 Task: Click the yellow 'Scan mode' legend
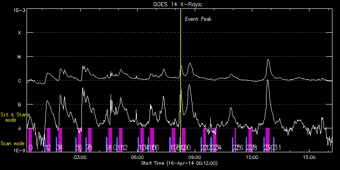point(12,143)
